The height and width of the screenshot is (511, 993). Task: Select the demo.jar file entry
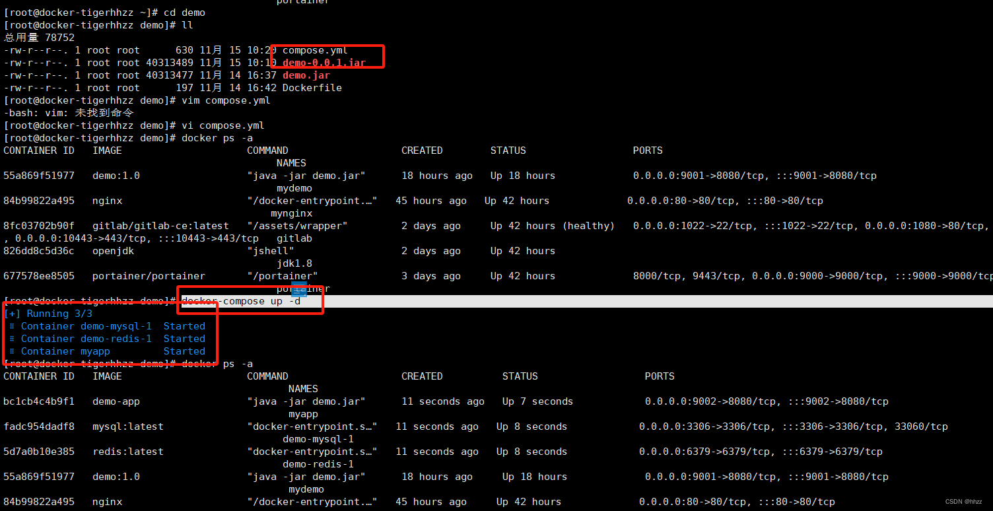[x=306, y=75]
